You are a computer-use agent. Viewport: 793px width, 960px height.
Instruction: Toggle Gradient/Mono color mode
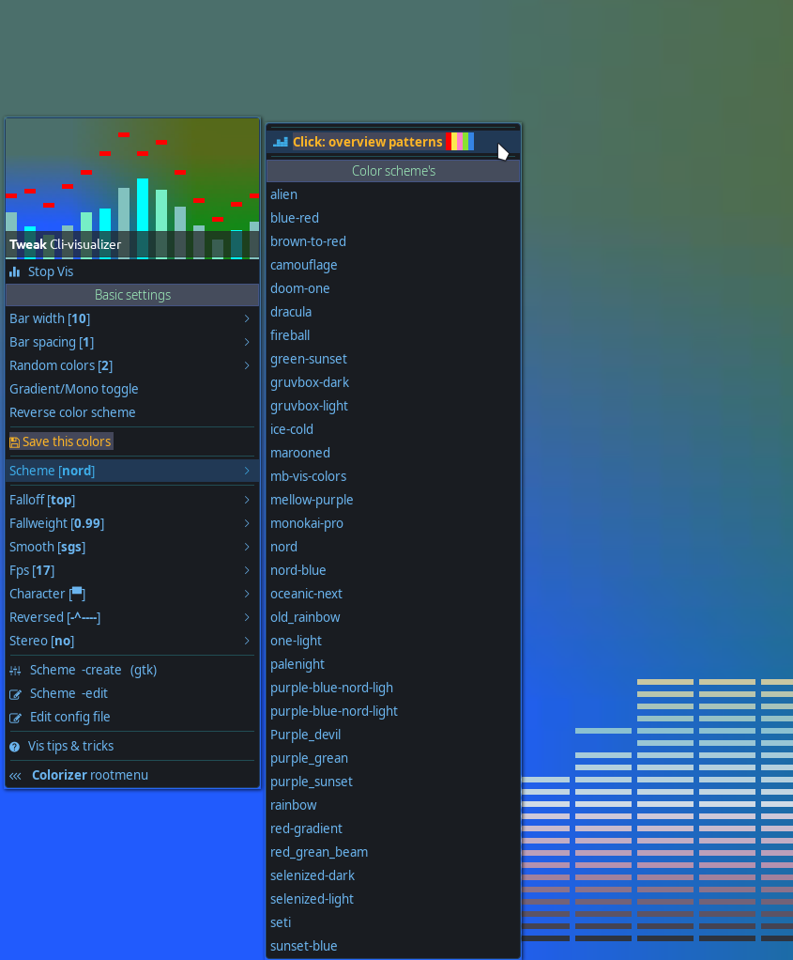(x=74, y=389)
